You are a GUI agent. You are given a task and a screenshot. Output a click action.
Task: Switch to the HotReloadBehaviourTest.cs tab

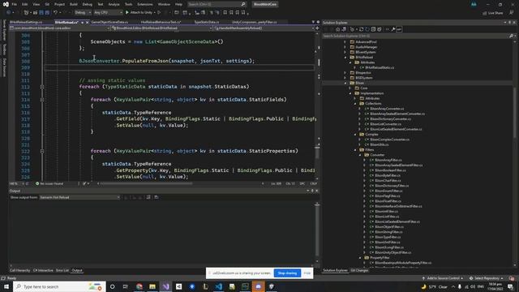click(161, 22)
